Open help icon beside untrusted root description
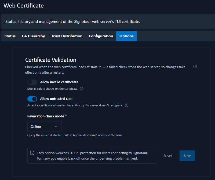The width and height of the screenshot is (215, 180). (127, 105)
